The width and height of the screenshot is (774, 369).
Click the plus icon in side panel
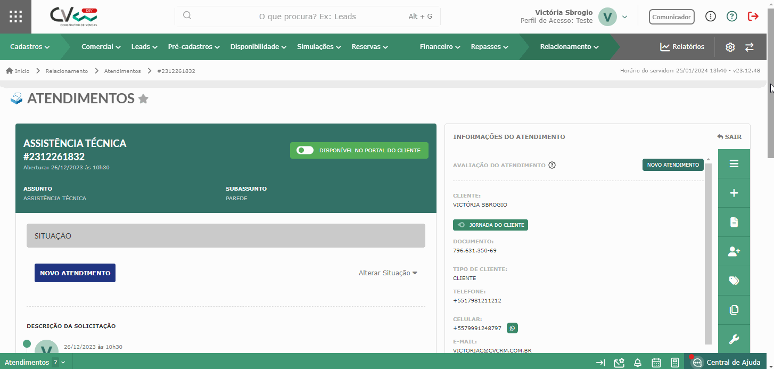(734, 193)
